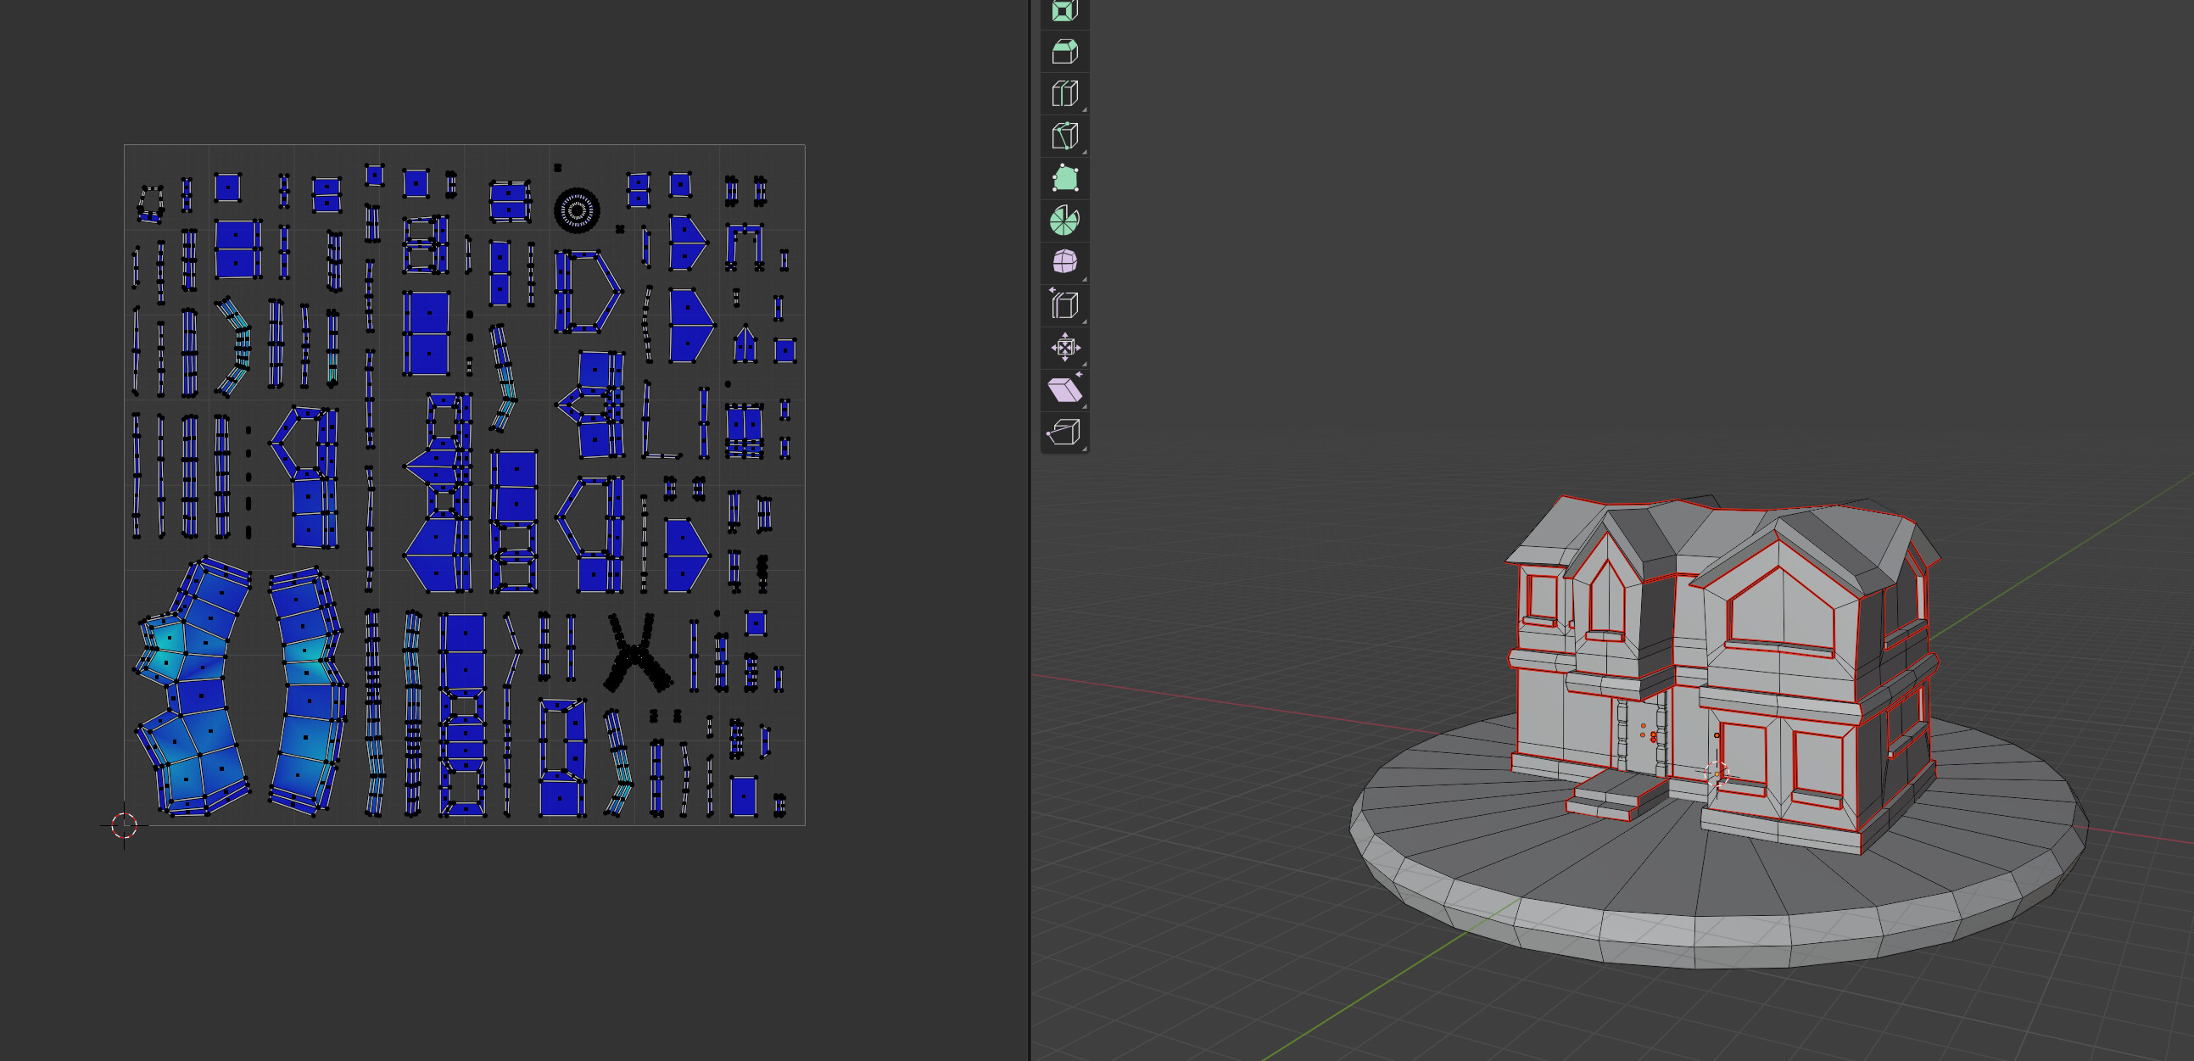The image size is (2194, 1061).
Task: Select the Inset Faces tool
Action: [x=1064, y=11]
